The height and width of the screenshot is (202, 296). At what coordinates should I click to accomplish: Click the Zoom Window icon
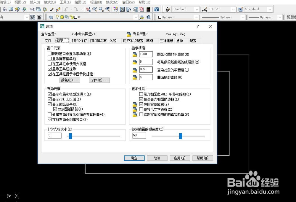101,9
